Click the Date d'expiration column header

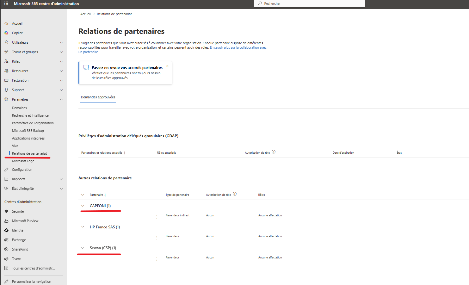[x=343, y=153]
